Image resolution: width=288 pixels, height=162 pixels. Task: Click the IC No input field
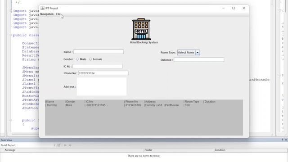(x=98, y=66)
